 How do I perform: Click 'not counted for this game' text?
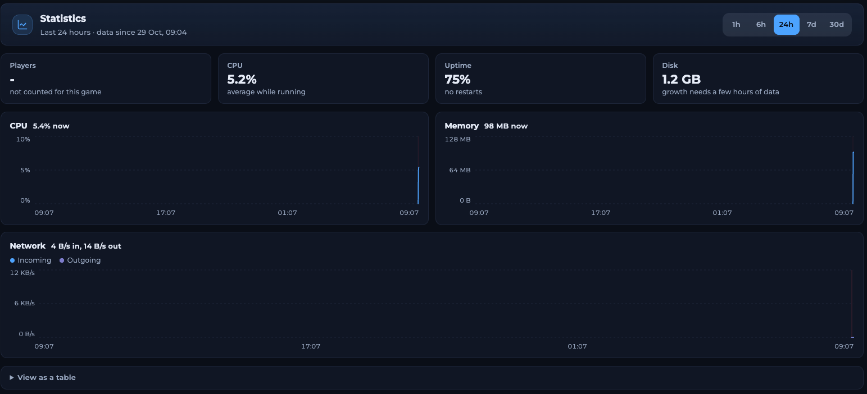click(x=56, y=92)
